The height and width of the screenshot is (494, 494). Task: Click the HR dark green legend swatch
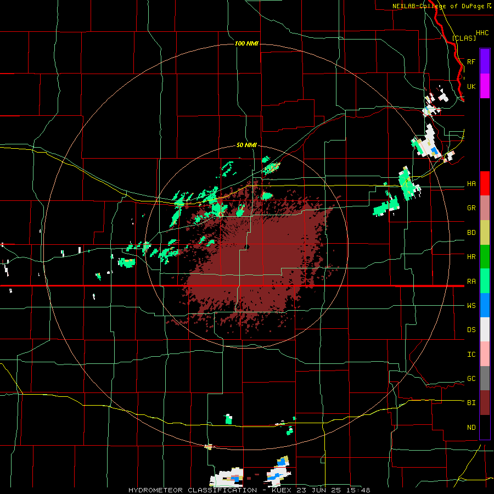click(x=485, y=257)
